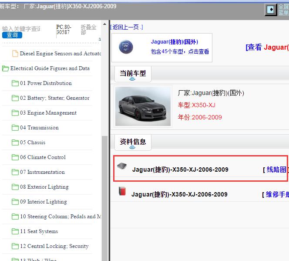Viewport: 289px width, 261px height.
Task: Click the folder icon beside 09 Interior Lighting
Action: click(x=15, y=202)
